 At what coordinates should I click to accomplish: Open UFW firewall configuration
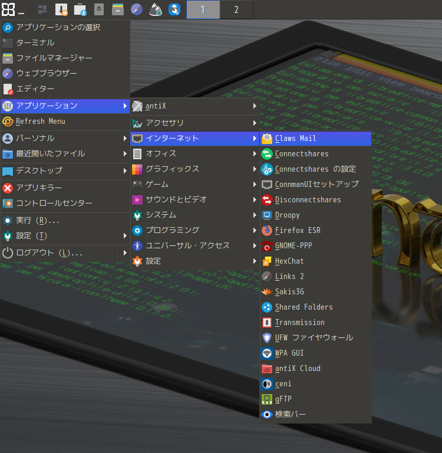coord(314,337)
